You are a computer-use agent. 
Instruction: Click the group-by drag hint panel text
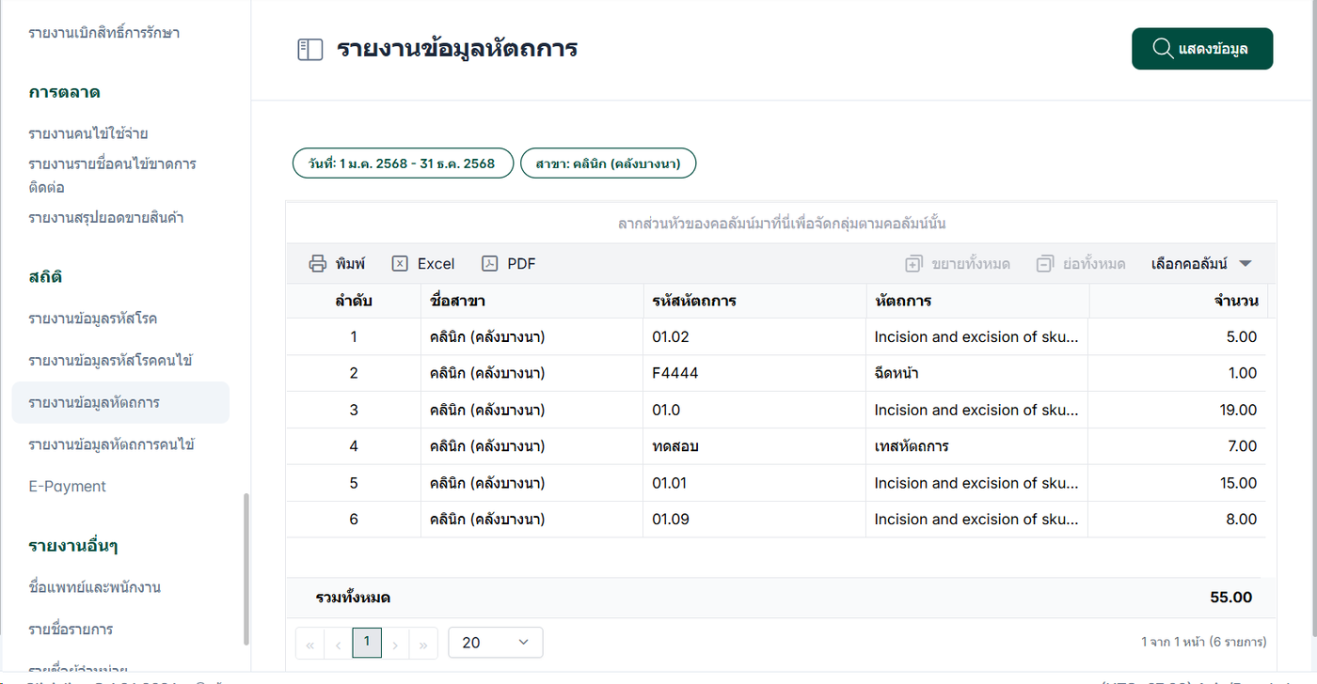(782, 224)
